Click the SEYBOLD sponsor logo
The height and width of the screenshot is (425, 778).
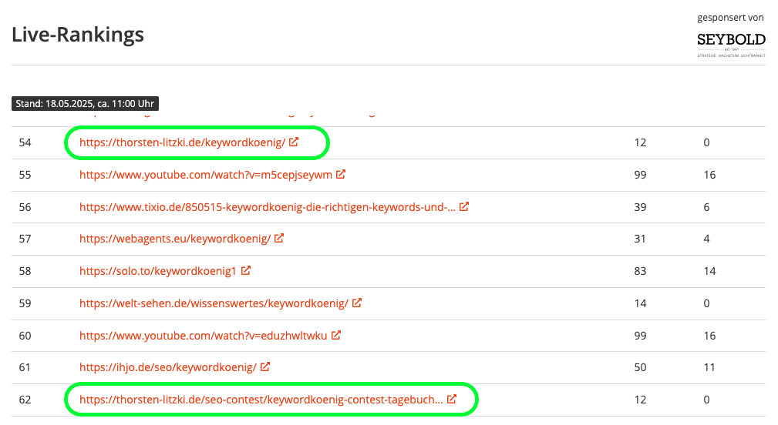pos(731,45)
